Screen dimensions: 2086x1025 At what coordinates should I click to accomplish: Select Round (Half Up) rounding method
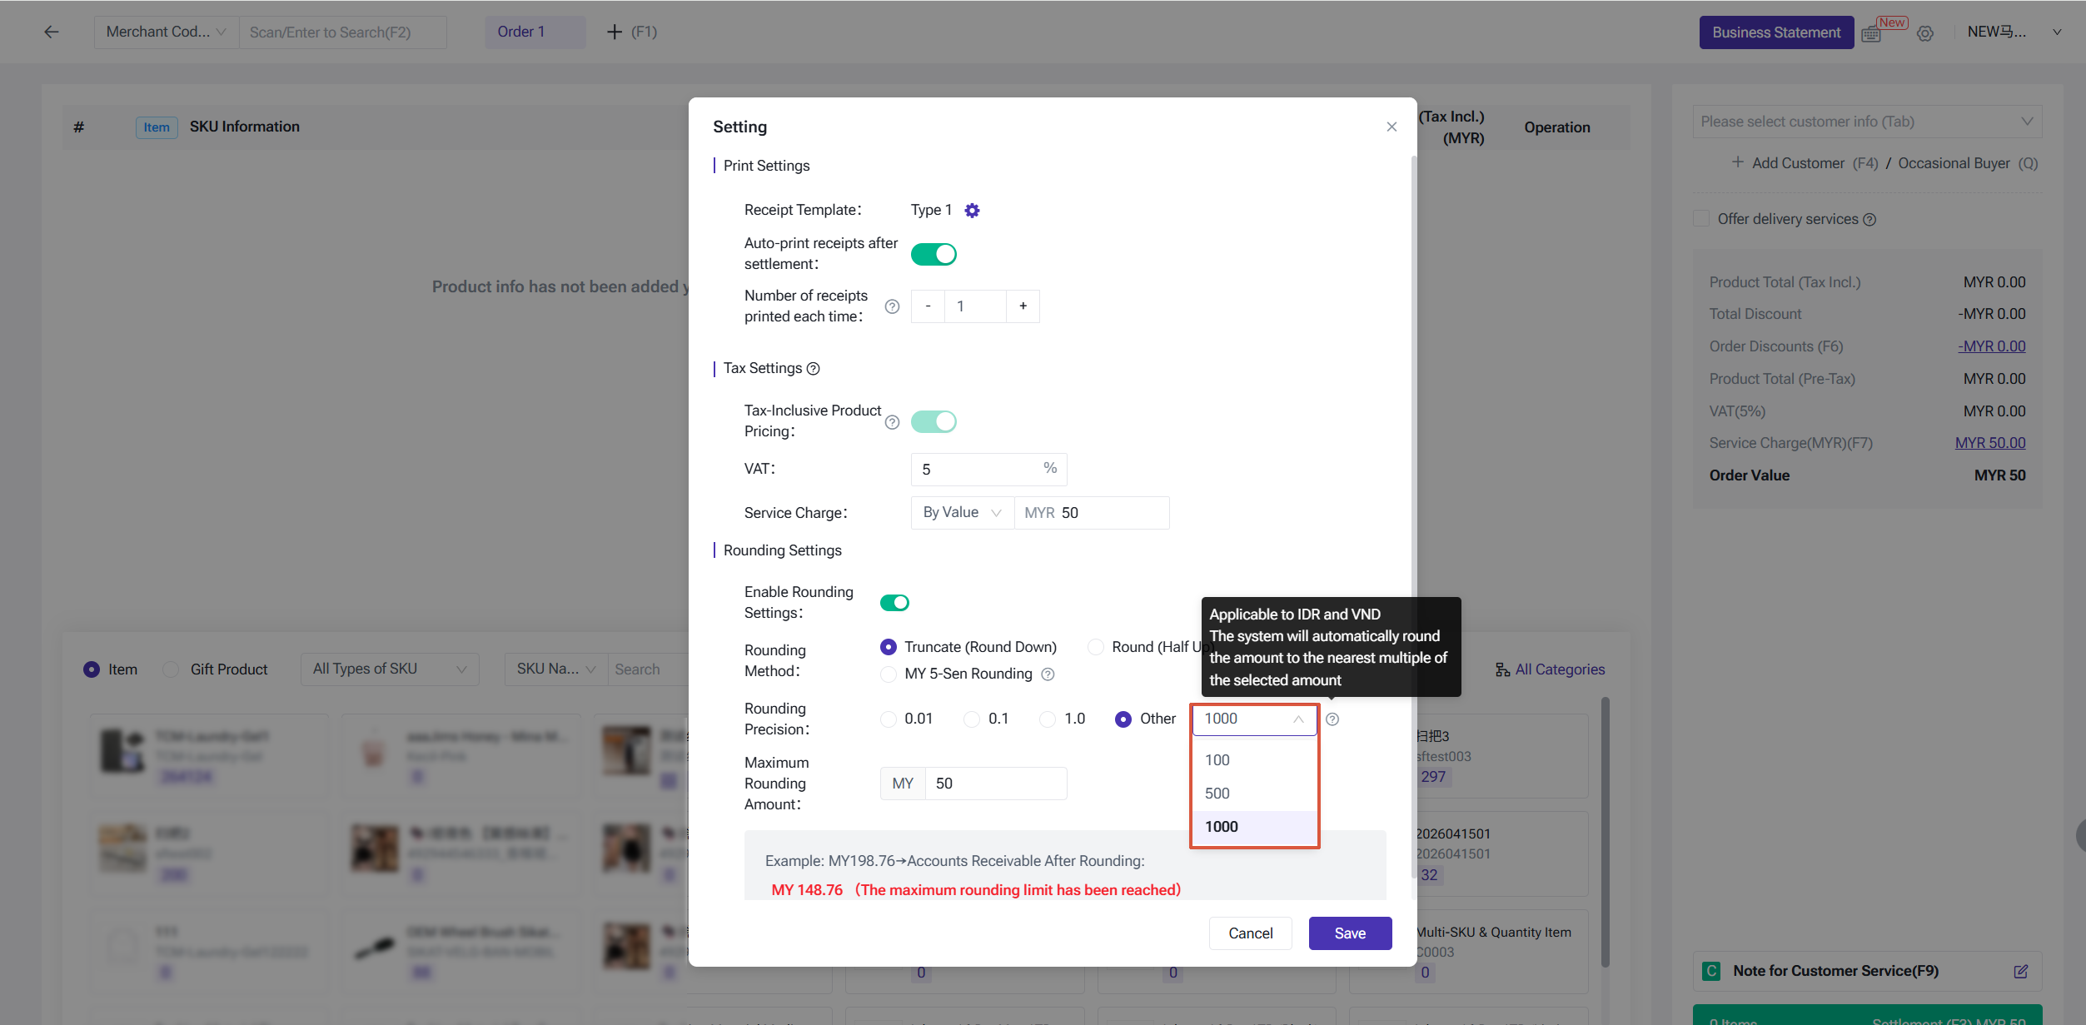1096,647
